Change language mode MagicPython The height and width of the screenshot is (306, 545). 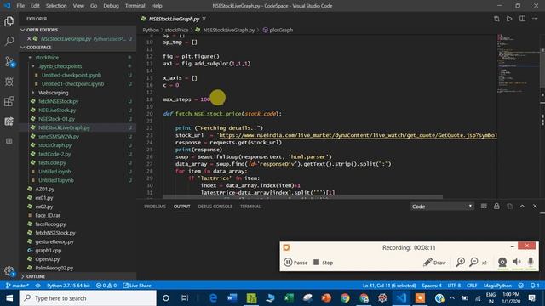pos(497,286)
